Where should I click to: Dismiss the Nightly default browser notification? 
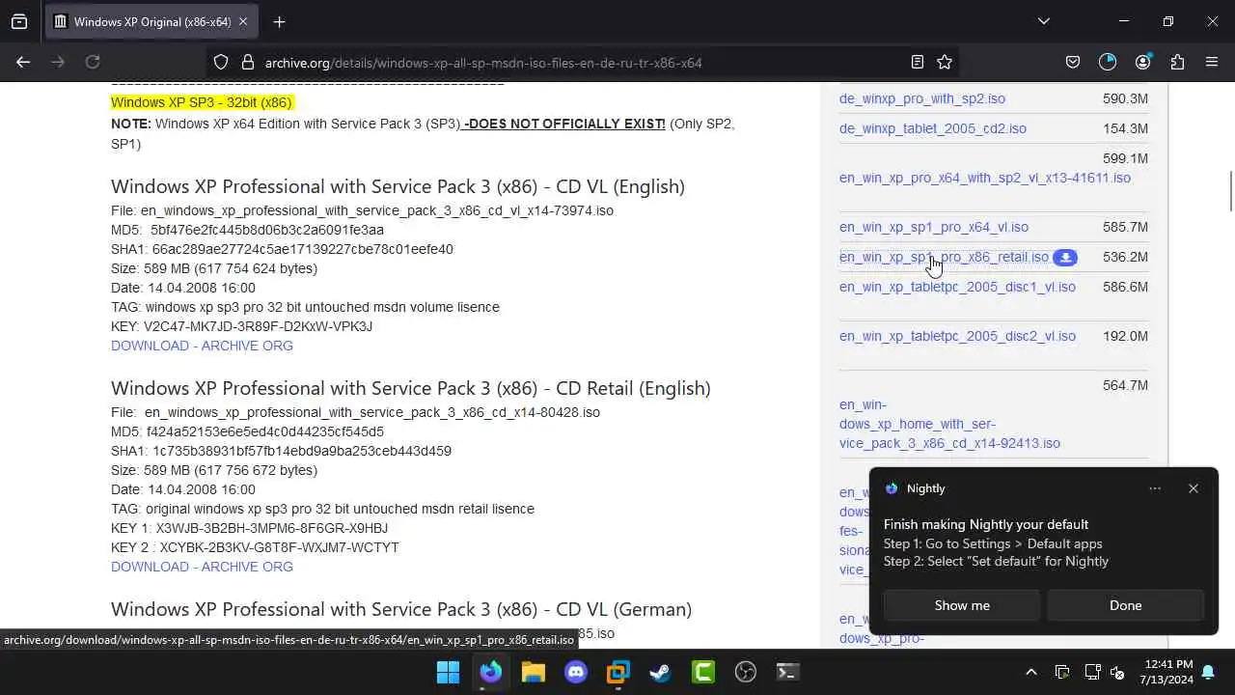coord(1194,488)
